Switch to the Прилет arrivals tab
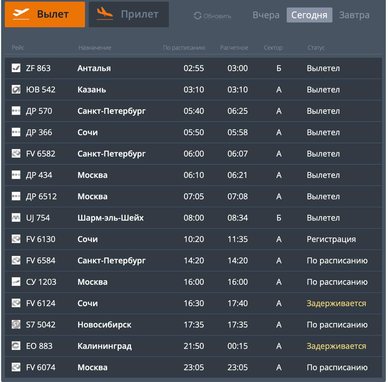 click(129, 15)
